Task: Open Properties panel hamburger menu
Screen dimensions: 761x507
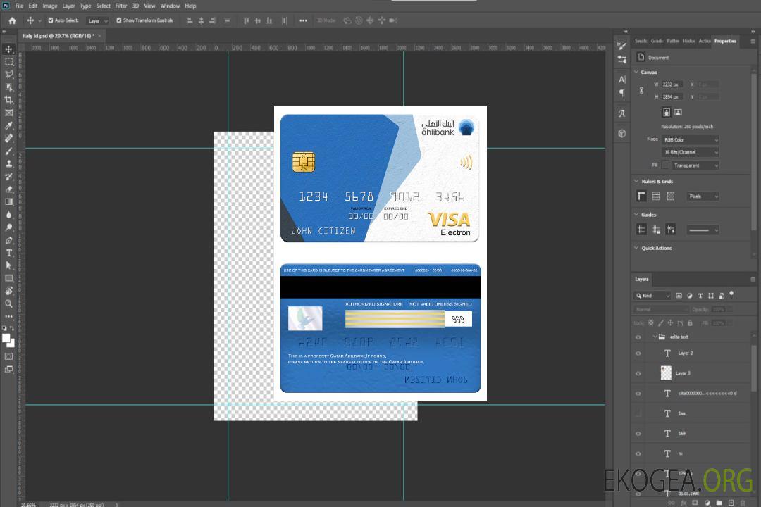Action: pos(753,42)
